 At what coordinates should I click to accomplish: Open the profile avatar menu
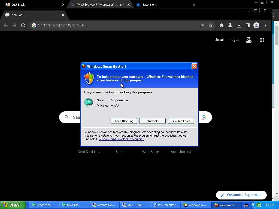pos(256,25)
